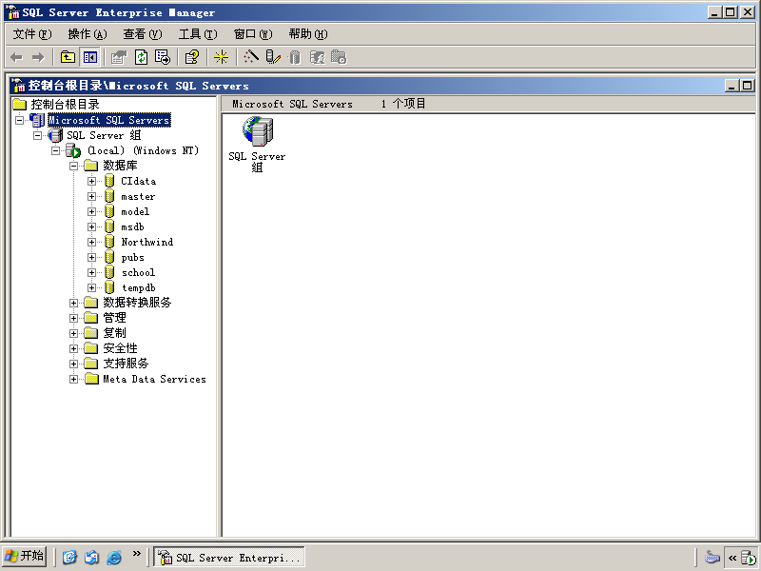
Task: Select the model database label
Action: [x=135, y=211]
